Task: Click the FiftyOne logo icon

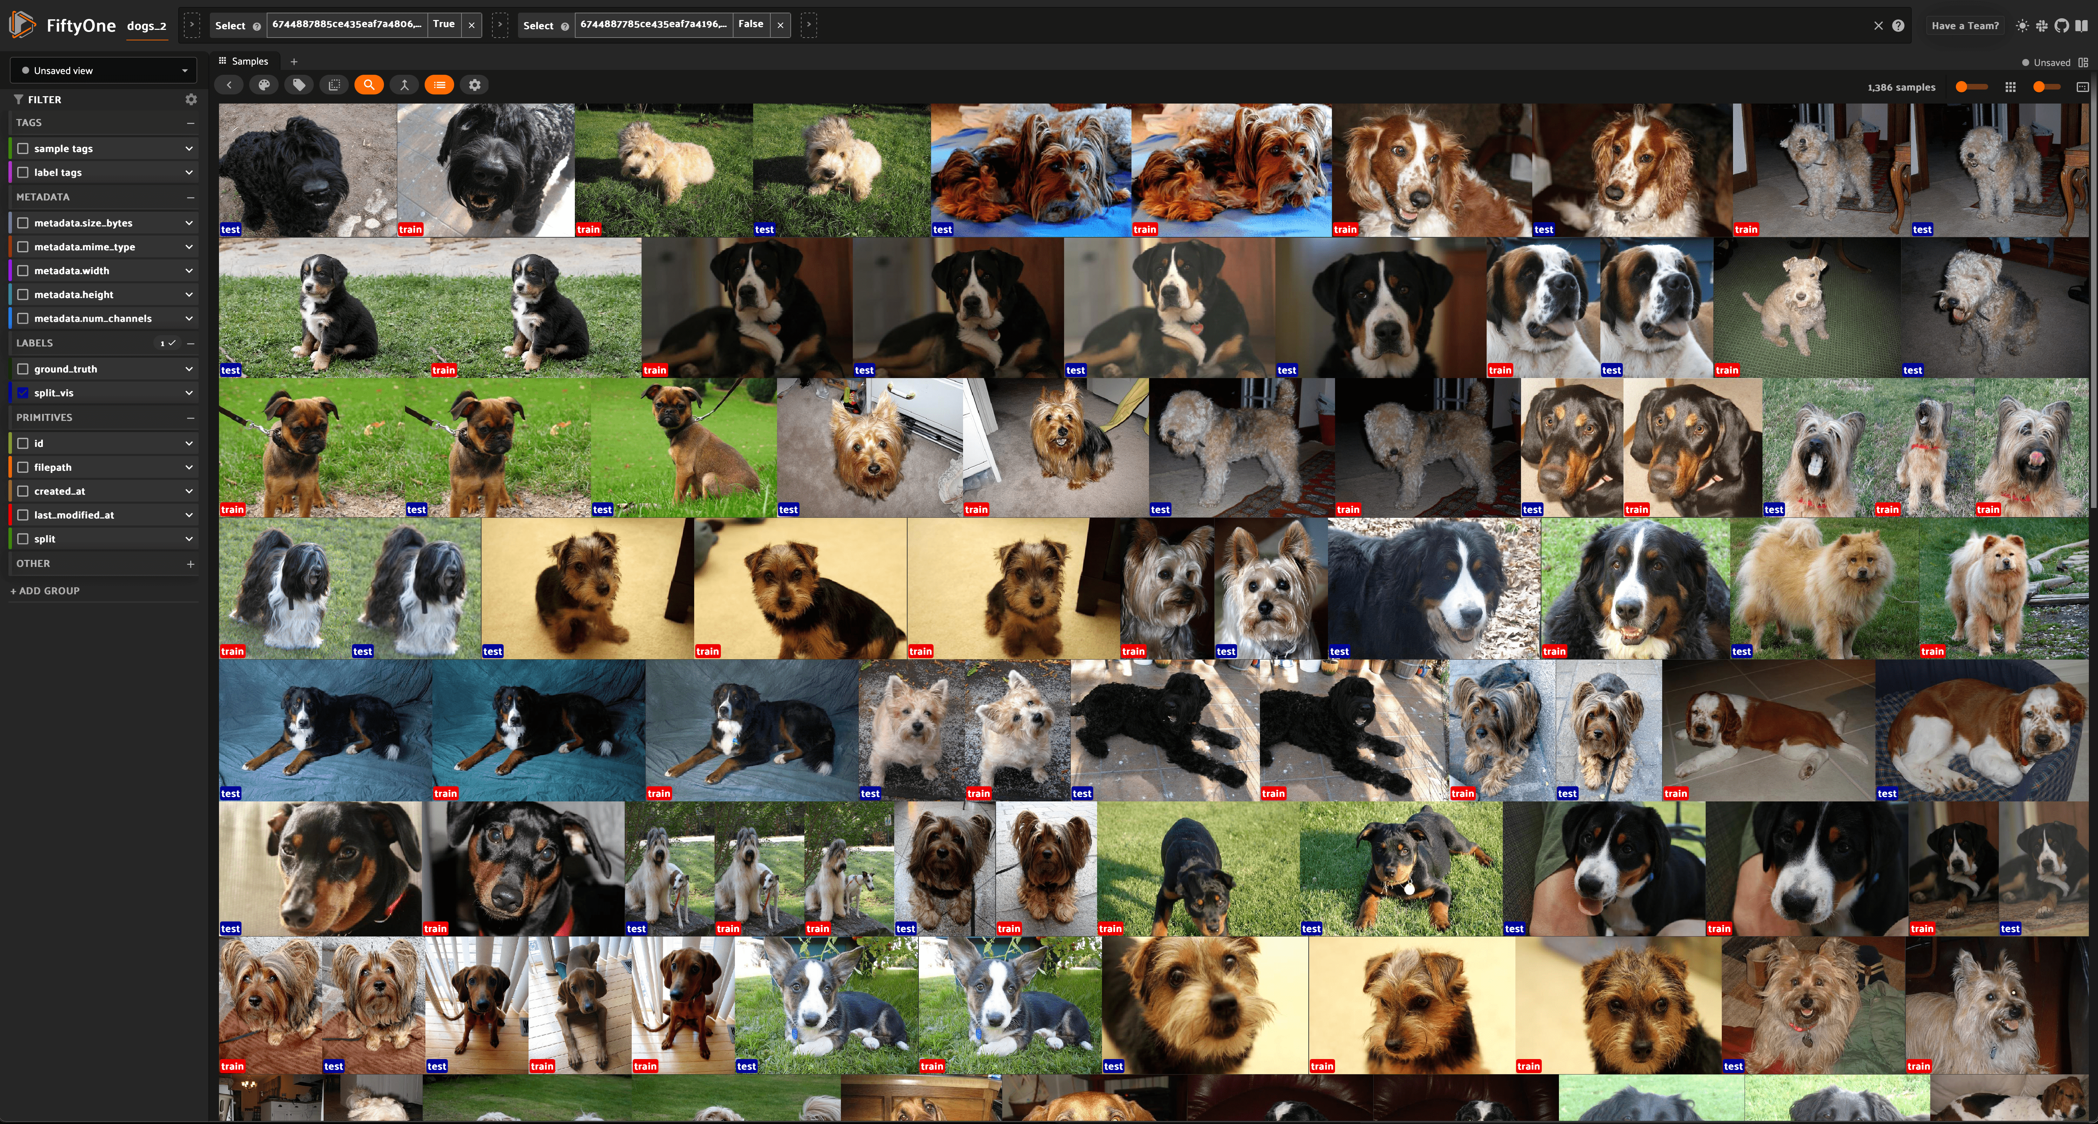Action: click(23, 25)
